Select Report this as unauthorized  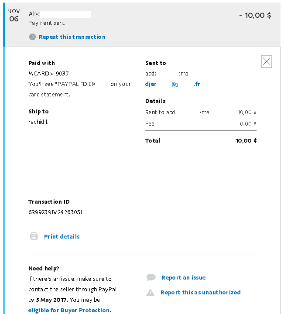(200, 293)
